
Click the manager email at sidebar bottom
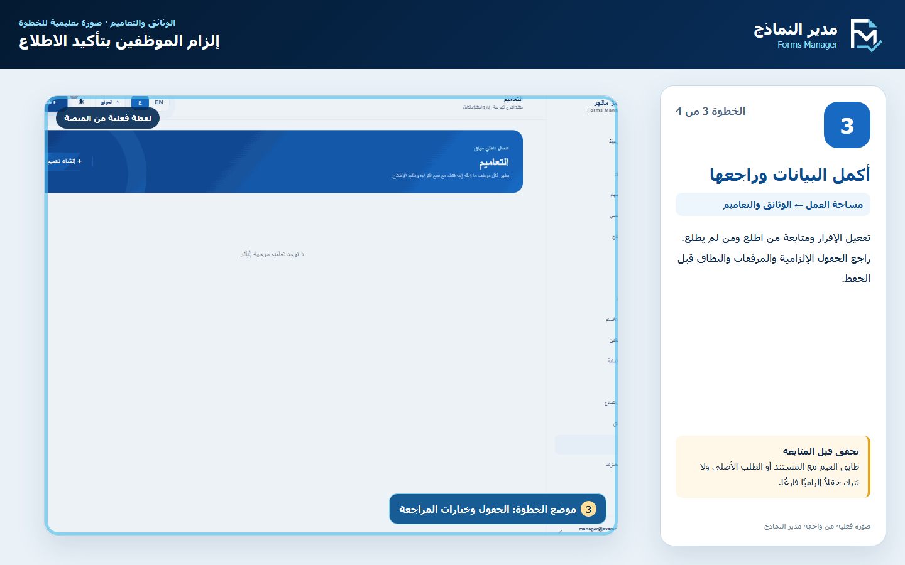click(597, 529)
